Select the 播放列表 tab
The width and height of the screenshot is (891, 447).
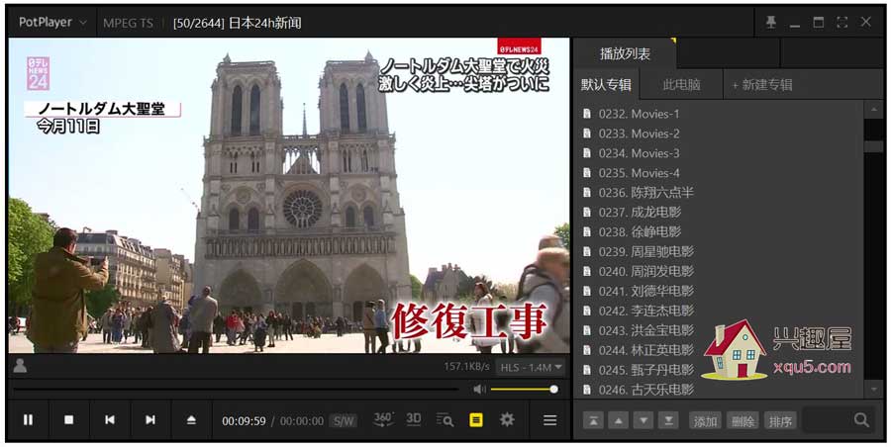coord(625,54)
